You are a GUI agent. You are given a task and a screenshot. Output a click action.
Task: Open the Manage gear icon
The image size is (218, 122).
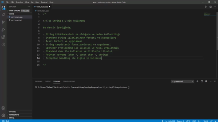[3, 115]
